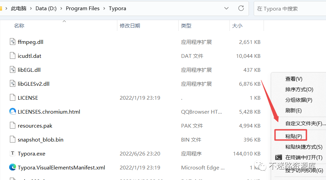This screenshot has height=180, width=326.
Task: Select the file name resources.pak
Action: 35,126
